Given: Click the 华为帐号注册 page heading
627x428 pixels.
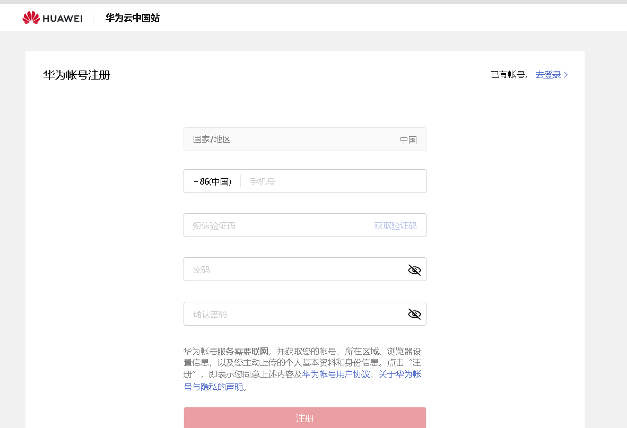Looking at the screenshot, I should point(77,75).
